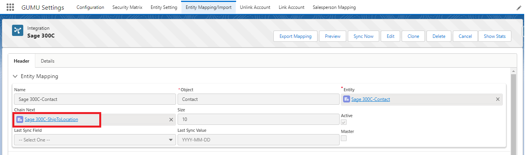The width and height of the screenshot is (530, 155).
Task: Clear the Entity Sage 300C-Contact selection
Action: tap(498, 99)
